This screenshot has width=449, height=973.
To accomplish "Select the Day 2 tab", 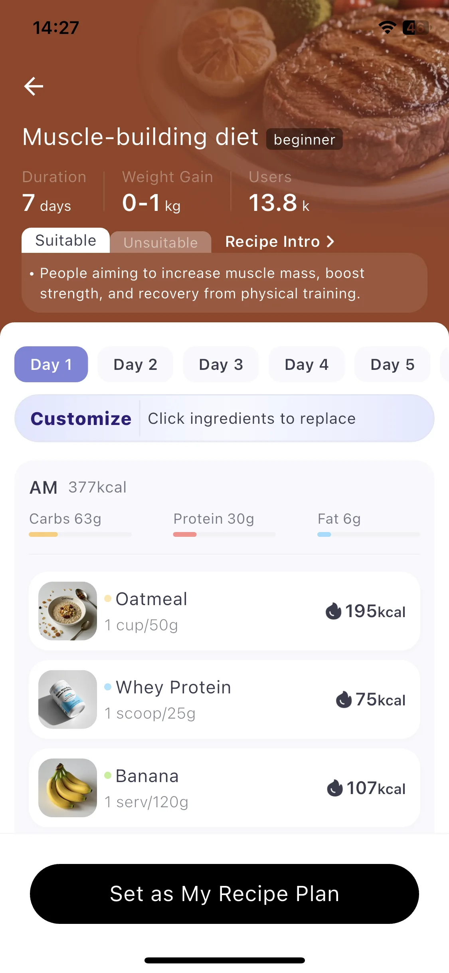I will [135, 364].
